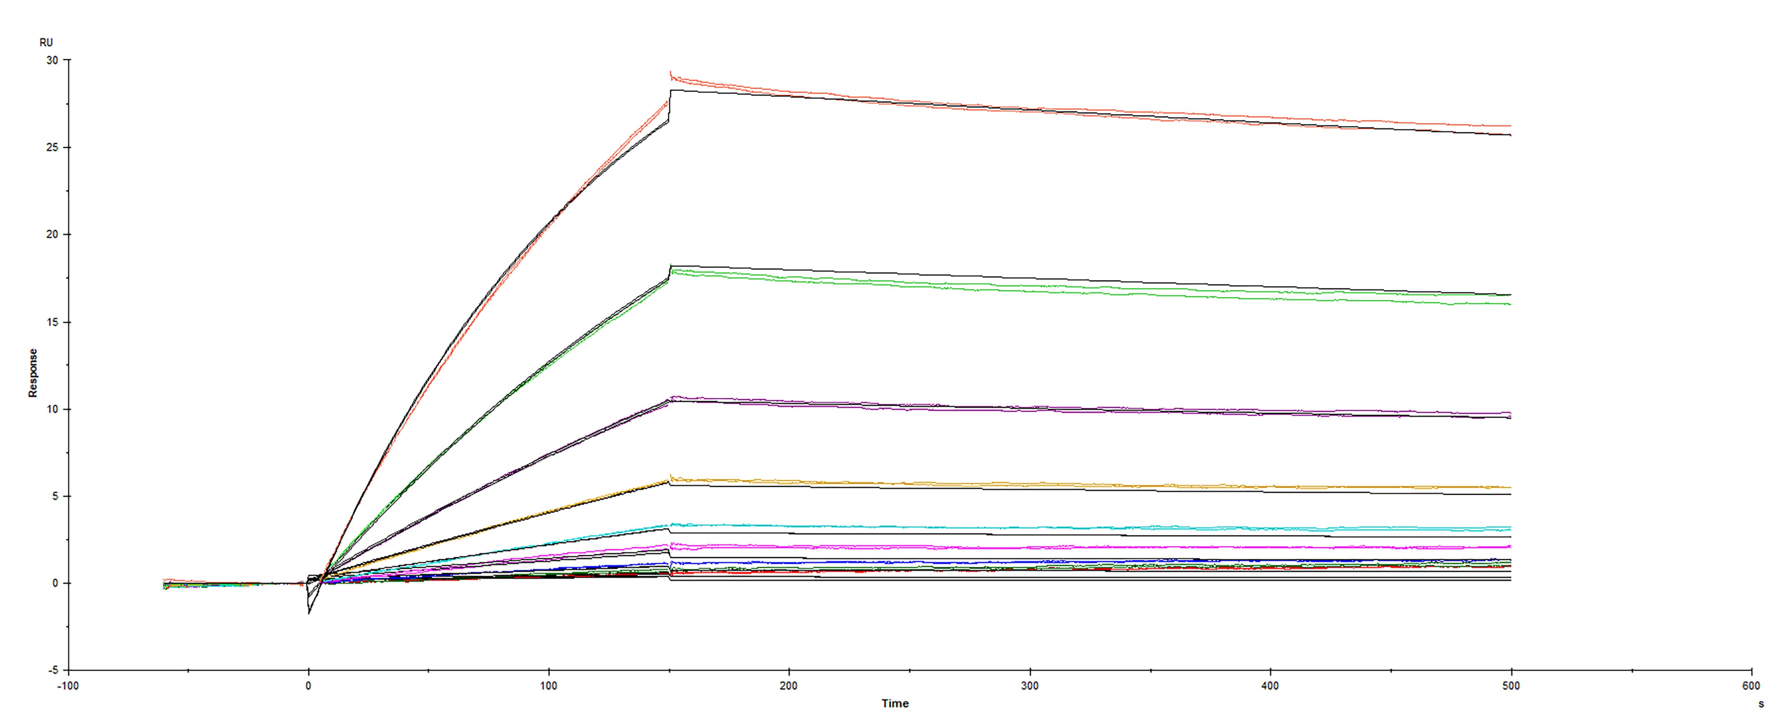1791x727 pixels.
Task: Click the x-axis tick label 600
Action: 1751,686
